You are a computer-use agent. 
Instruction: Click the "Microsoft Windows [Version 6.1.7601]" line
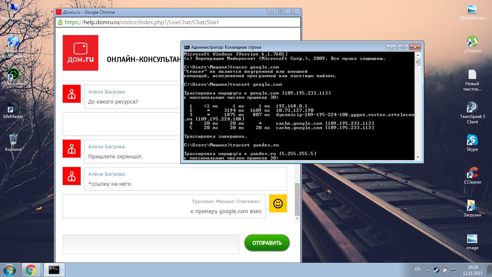click(x=236, y=54)
